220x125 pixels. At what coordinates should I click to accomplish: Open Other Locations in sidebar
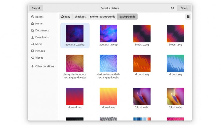point(45,66)
